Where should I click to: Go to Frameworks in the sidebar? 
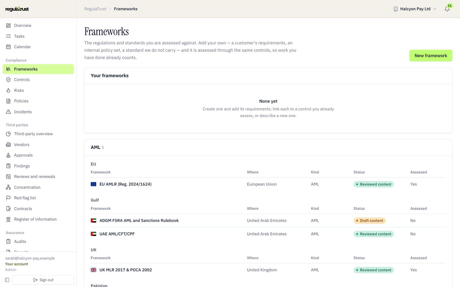[38, 69]
